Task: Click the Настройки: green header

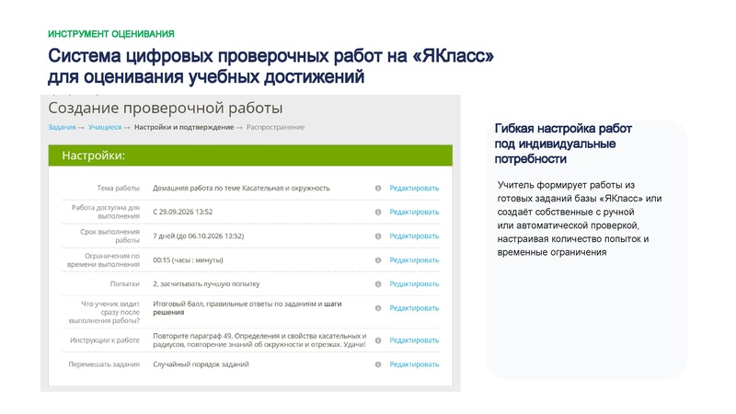Action: coord(250,155)
